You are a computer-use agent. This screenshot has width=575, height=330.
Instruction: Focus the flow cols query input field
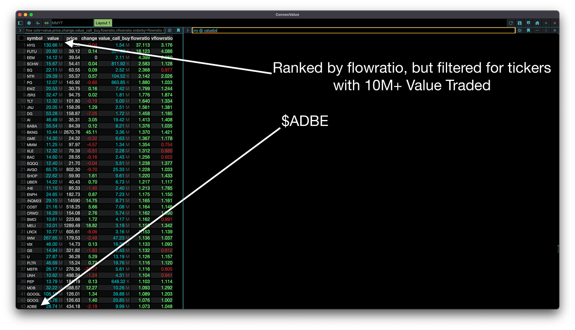pos(94,30)
